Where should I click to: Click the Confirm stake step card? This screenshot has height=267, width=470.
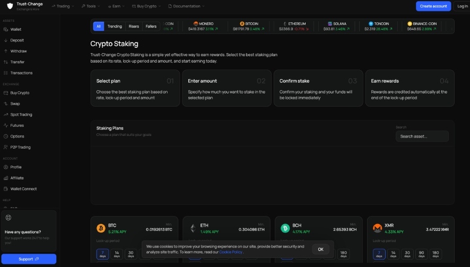tap(318, 88)
